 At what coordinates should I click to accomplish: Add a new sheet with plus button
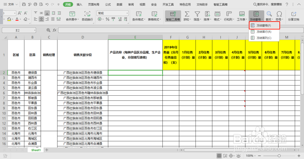click(47, 150)
